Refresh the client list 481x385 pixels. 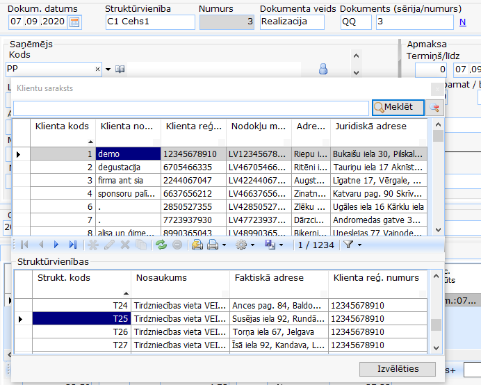161,245
